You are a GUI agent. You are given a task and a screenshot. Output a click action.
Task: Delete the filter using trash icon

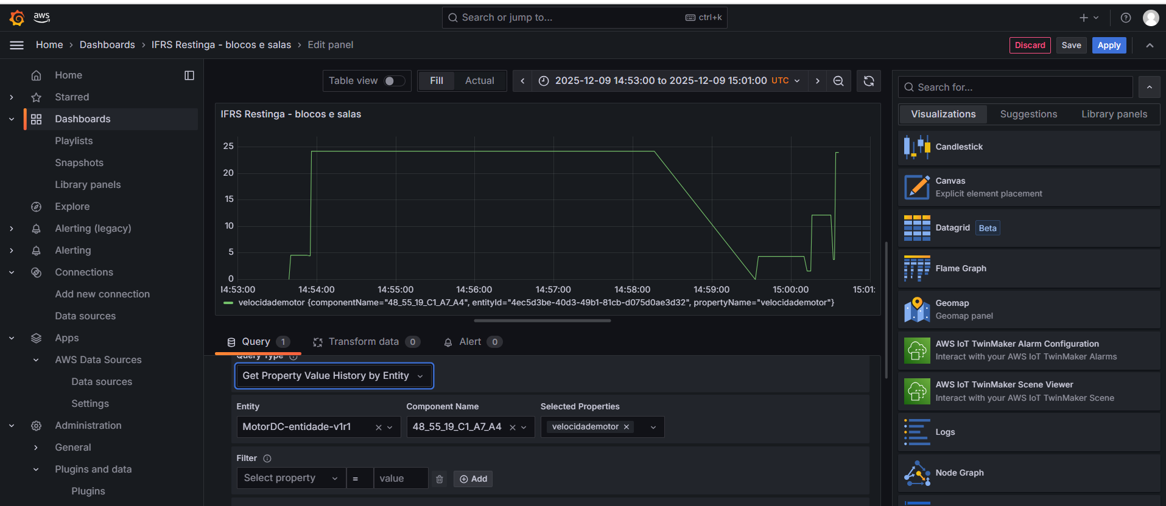click(x=440, y=479)
